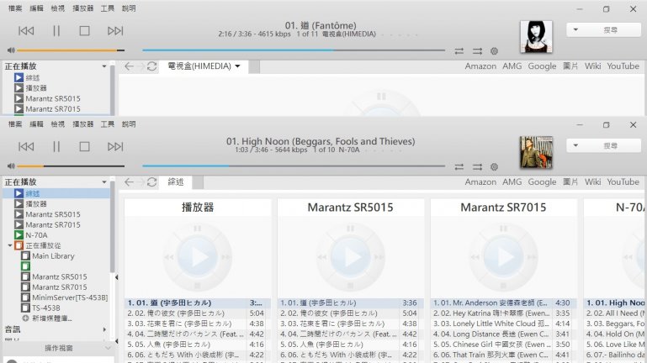This screenshot has height=363, width=647.
Task: Open search options dropdown in bottom window
Action: (575, 145)
